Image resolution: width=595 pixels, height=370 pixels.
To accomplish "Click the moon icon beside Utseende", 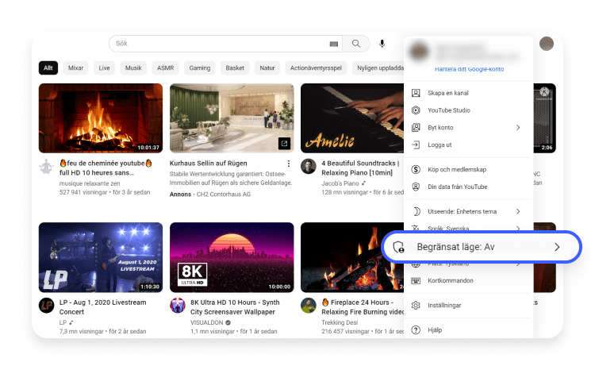I will 416,211.
